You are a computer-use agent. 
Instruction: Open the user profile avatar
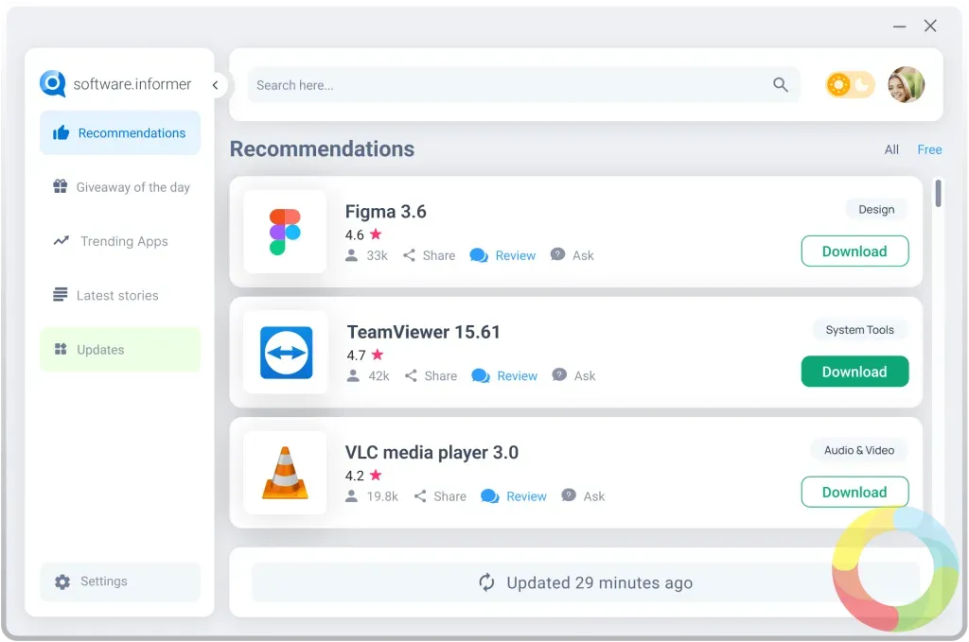[906, 84]
